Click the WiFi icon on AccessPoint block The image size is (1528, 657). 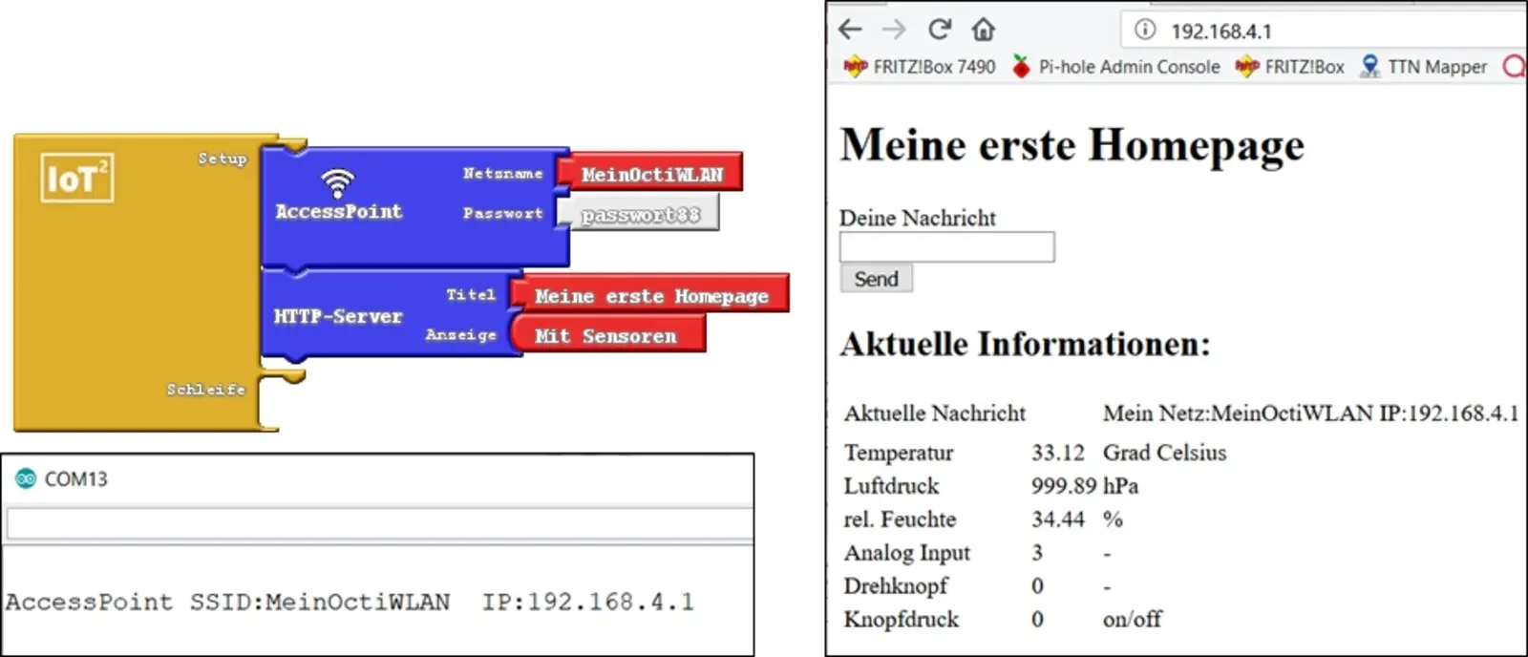[337, 182]
